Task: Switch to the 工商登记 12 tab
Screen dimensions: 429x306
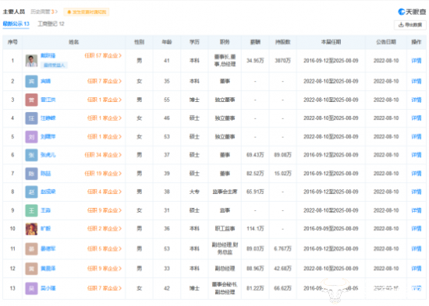Action: tap(51, 24)
